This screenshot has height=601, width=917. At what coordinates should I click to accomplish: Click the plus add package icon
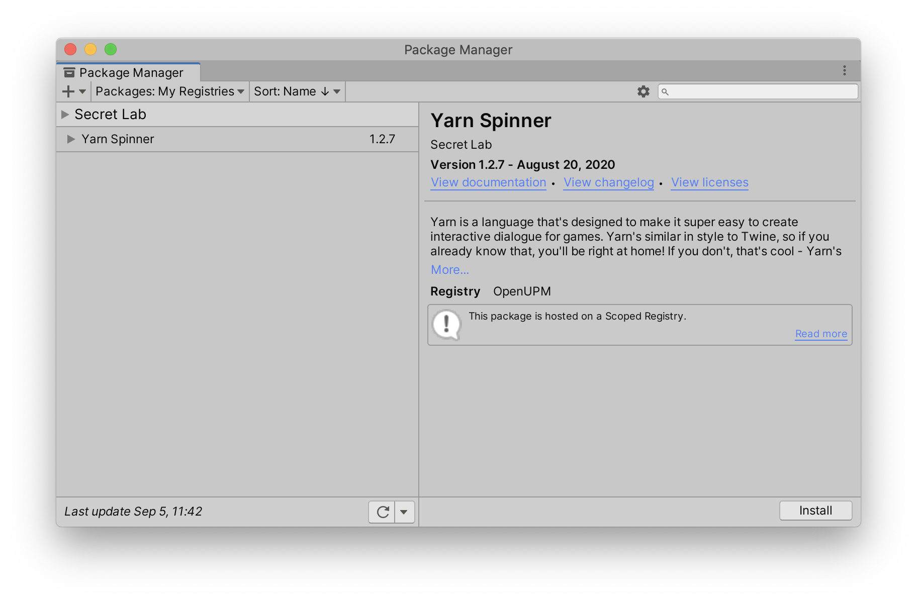69,91
